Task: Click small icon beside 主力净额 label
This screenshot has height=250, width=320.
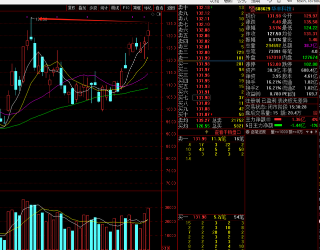Action: pos(268,119)
